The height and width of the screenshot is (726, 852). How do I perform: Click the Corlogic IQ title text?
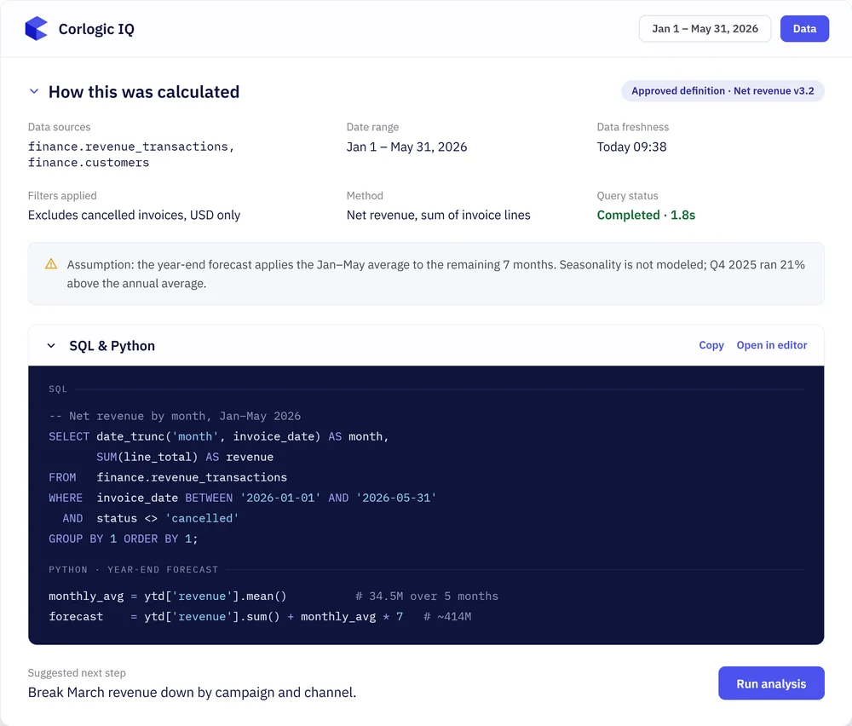point(96,29)
